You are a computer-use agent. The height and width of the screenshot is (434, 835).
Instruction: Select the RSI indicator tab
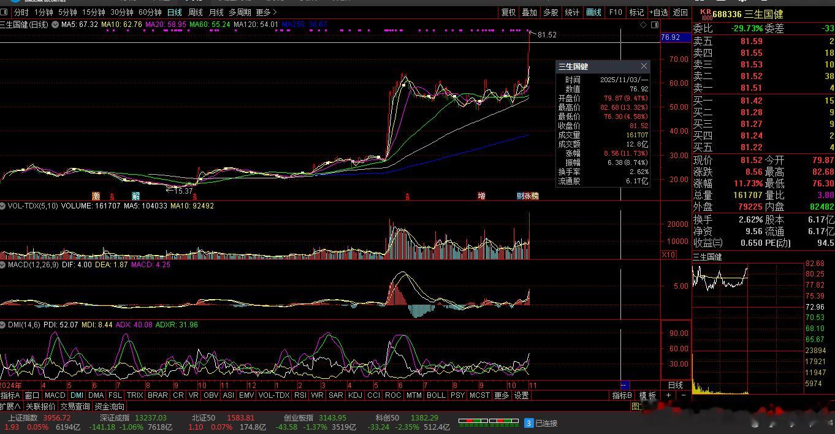click(300, 395)
